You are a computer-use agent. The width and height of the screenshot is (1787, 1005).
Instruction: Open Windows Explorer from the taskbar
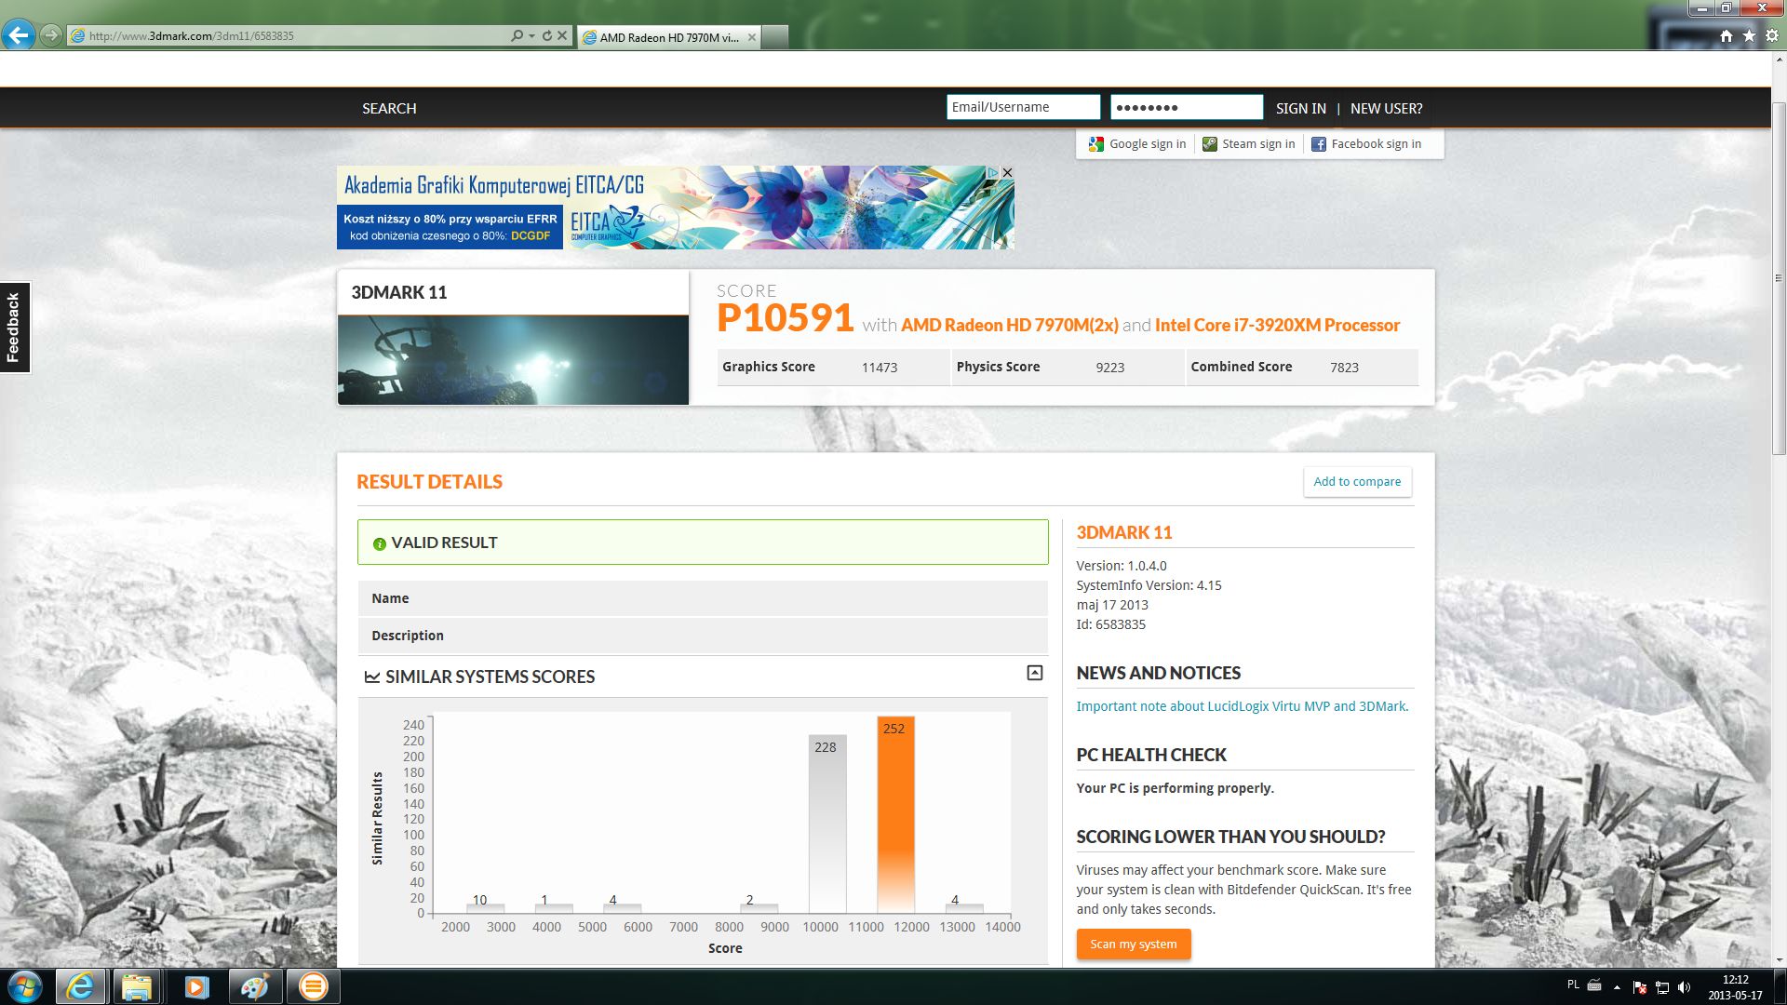136,986
